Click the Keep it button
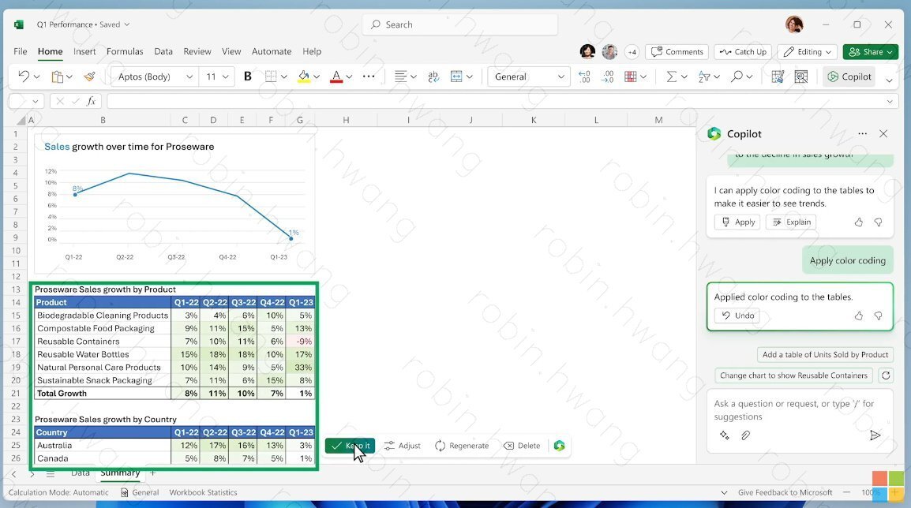This screenshot has width=911, height=508. point(350,446)
